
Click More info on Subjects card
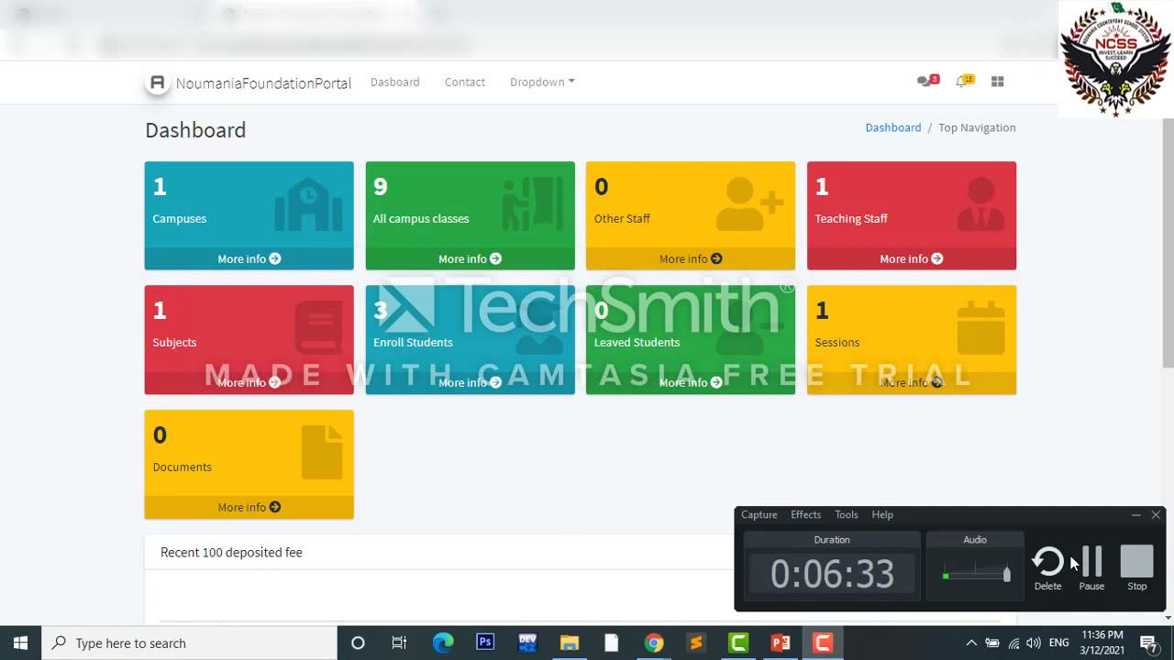(249, 383)
